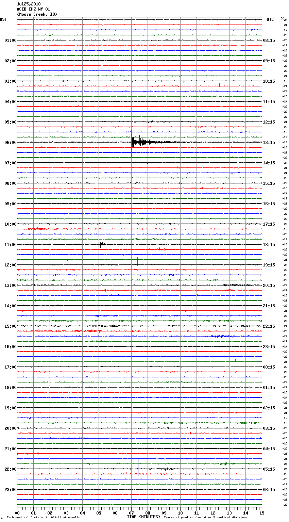Image resolution: width=289 pixels, height=522 pixels.
Task: Click the red spike on the 03:15 trace
Action: 219,84
